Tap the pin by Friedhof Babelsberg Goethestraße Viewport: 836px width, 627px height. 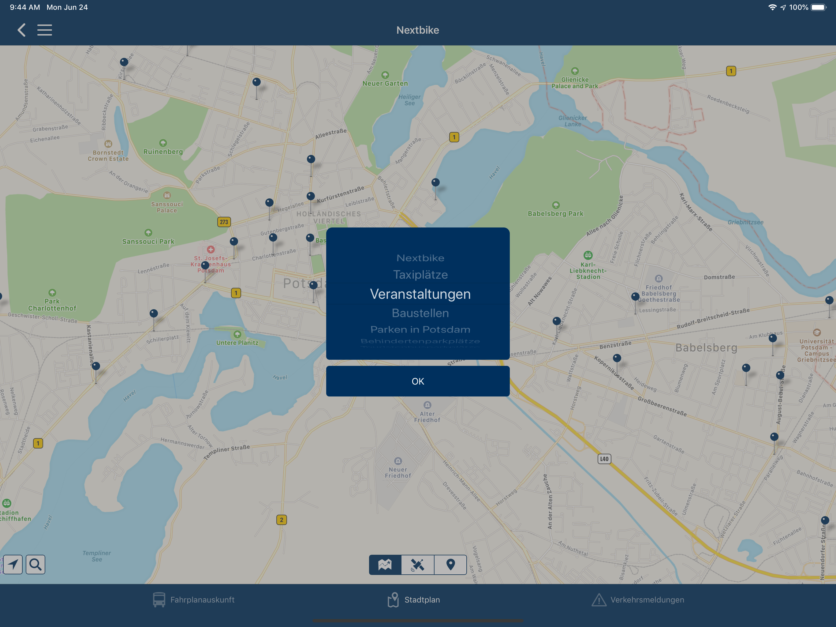pos(635,296)
